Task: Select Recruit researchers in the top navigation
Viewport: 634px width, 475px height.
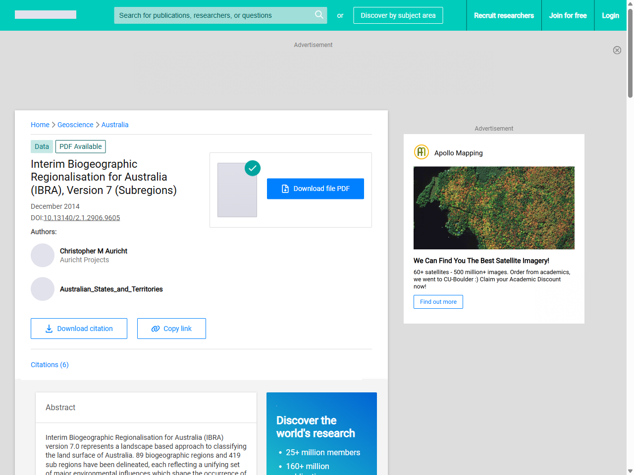Action: (x=504, y=15)
